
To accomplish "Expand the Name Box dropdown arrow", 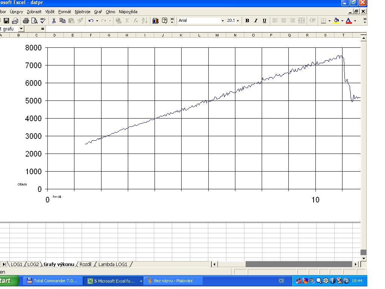I will 21,29.
